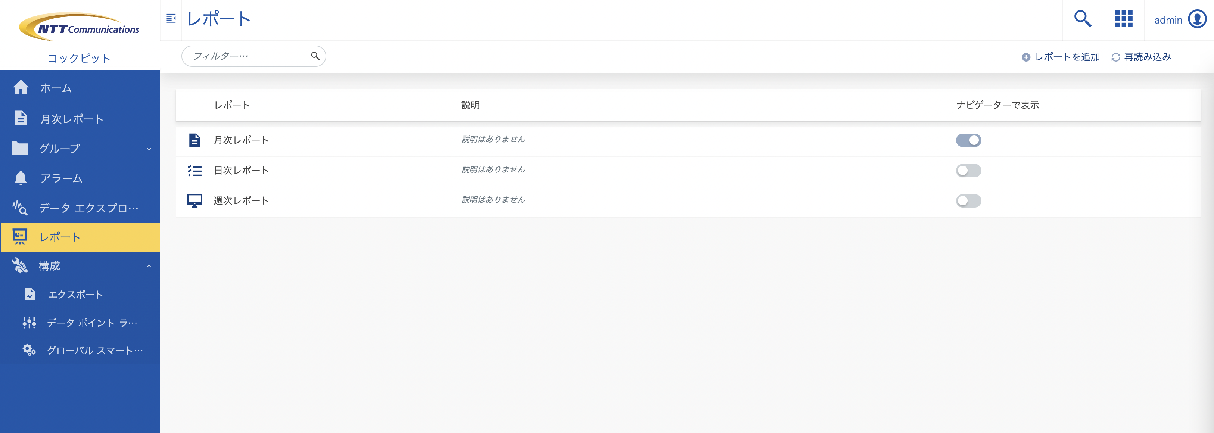Image resolution: width=1214 pixels, height=433 pixels.
Task: Open the 月次レポート report link in table
Action: point(241,140)
